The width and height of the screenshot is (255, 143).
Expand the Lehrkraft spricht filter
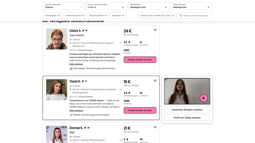(x=74, y=16)
